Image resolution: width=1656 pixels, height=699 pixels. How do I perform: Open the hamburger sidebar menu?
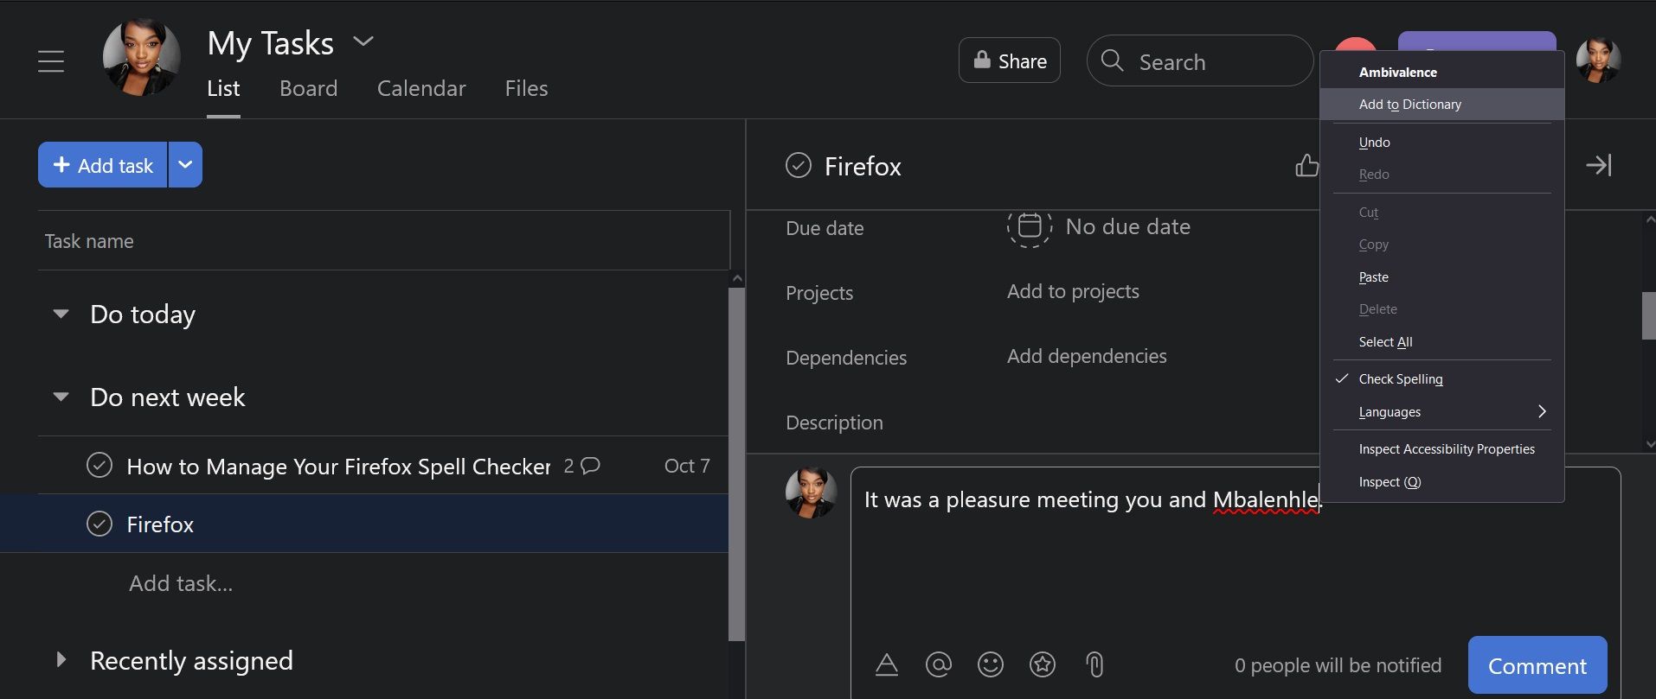[x=51, y=61]
